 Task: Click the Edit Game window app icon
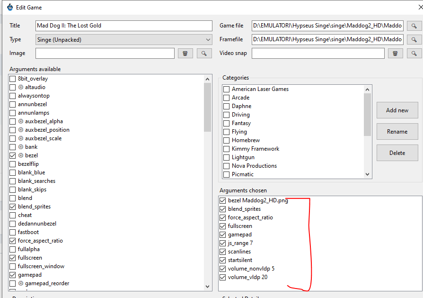[x=10, y=7]
